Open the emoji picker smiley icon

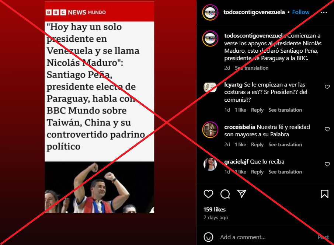[208, 237]
